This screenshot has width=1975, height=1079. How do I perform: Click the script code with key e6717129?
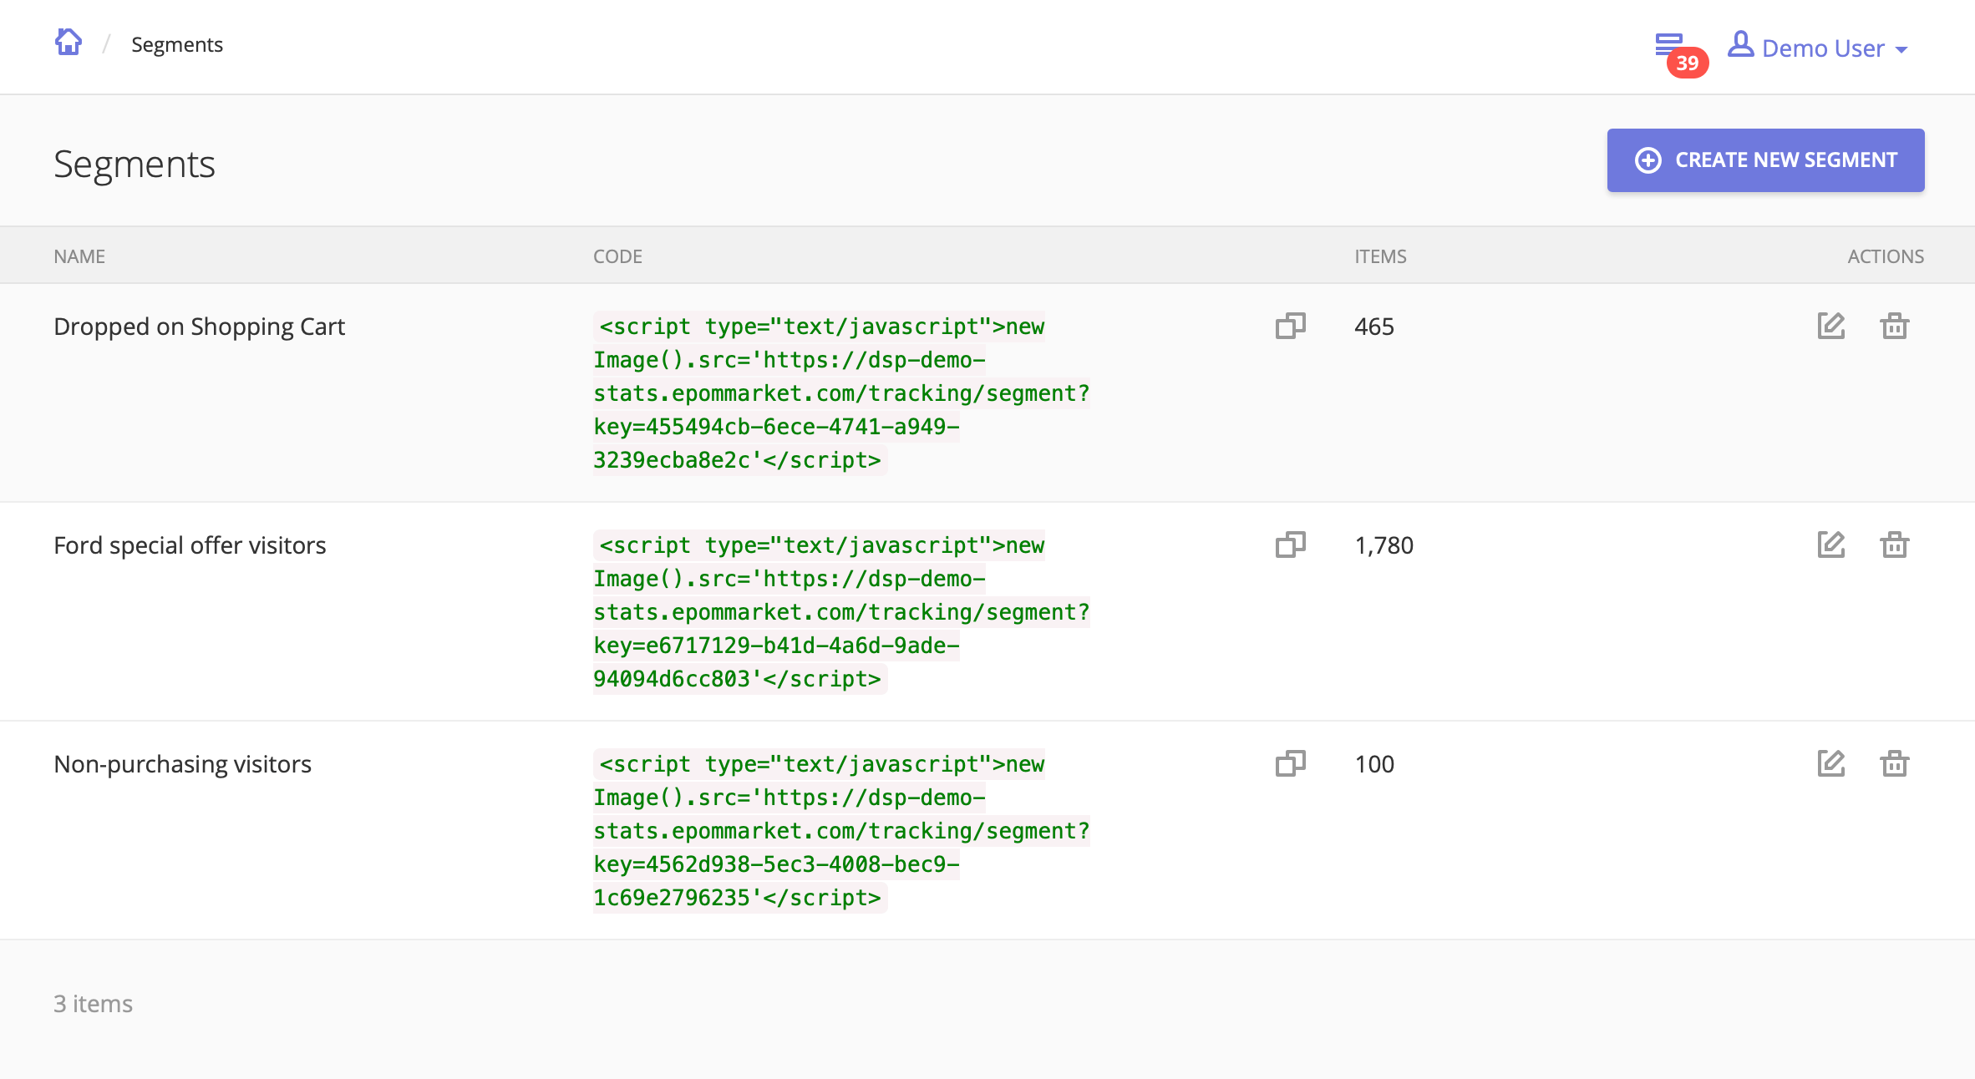pyautogui.click(x=841, y=612)
